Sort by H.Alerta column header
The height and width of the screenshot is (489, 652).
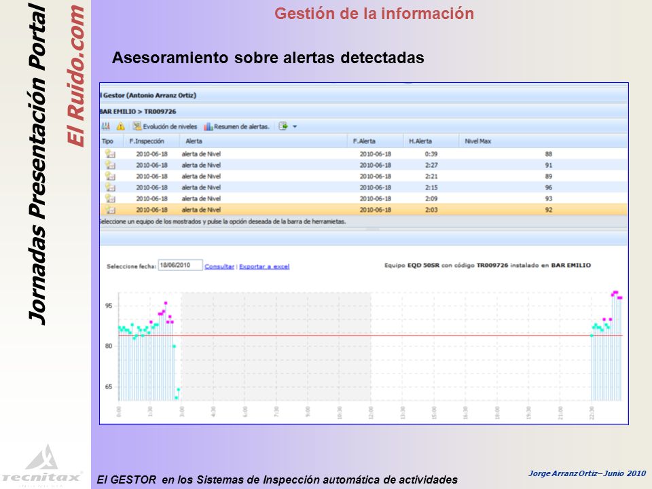coord(420,141)
